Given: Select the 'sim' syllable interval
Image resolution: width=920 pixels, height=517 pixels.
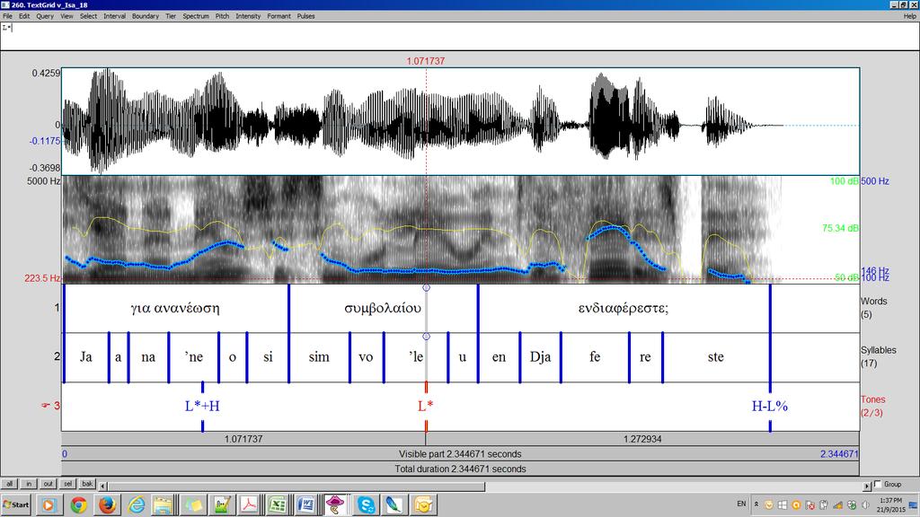Looking at the screenshot, I should point(319,357).
